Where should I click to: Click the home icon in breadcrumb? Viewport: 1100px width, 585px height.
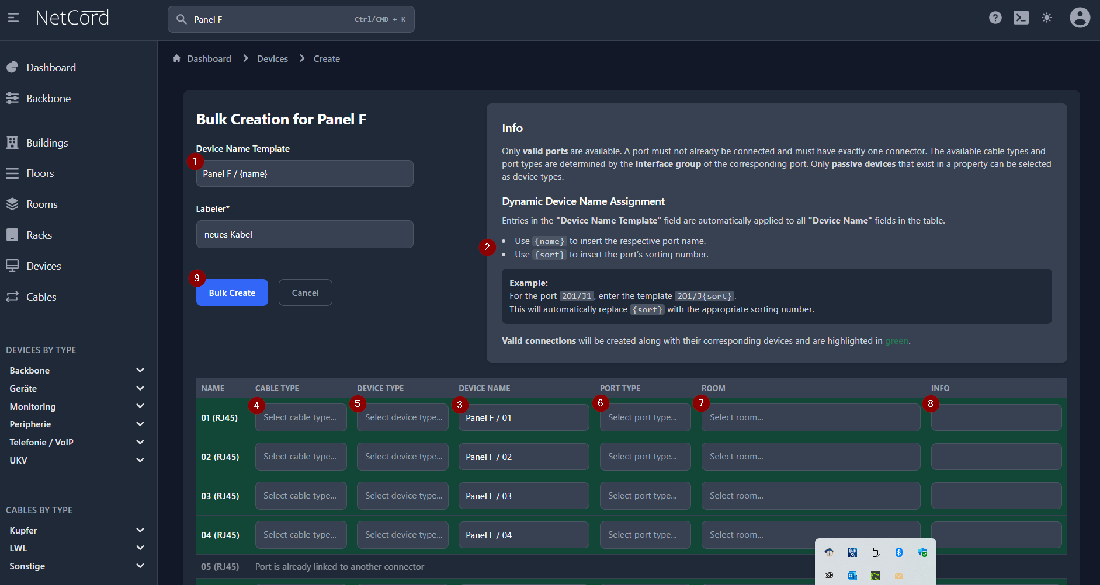tap(176, 58)
